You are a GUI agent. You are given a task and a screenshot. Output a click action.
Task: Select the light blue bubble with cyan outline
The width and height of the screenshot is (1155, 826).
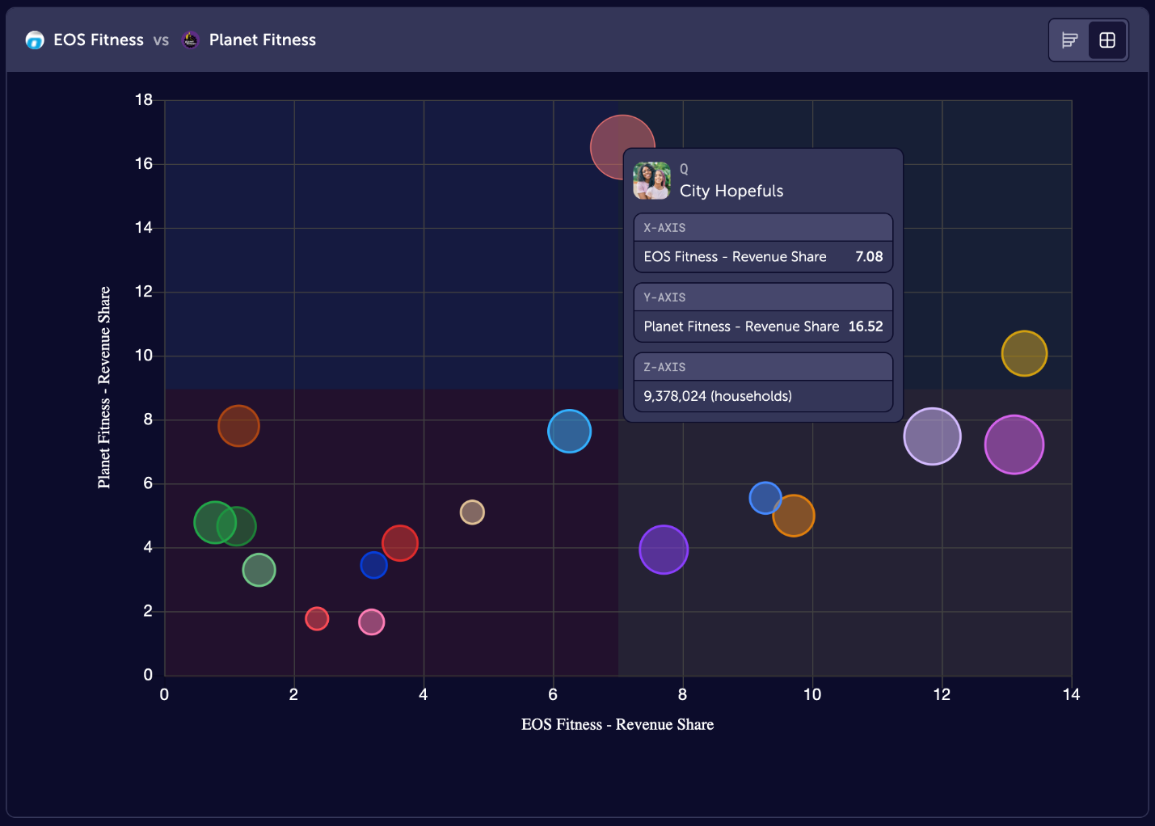pos(569,432)
